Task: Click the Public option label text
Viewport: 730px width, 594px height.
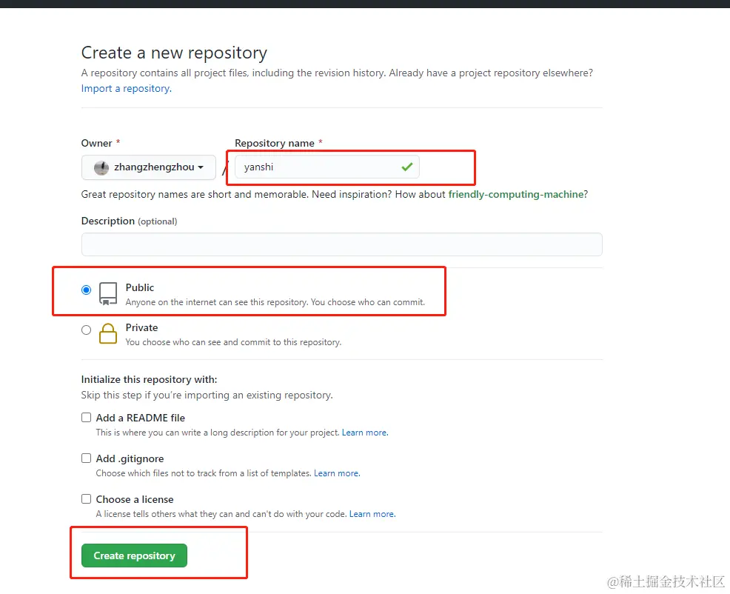Action: click(140, 287)
